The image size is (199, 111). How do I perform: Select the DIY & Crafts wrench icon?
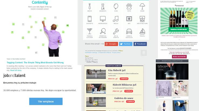(116, 31)
